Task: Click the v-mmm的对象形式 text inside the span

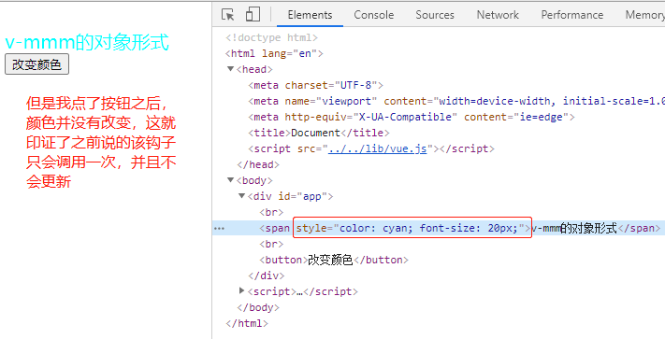Action: 574,228
